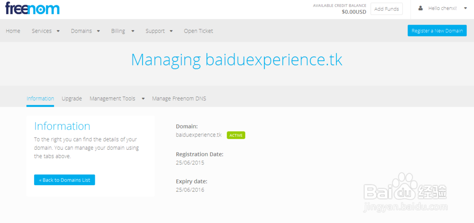
Task: Open the Hello chenxi account menu
Action: coord(442,9)
